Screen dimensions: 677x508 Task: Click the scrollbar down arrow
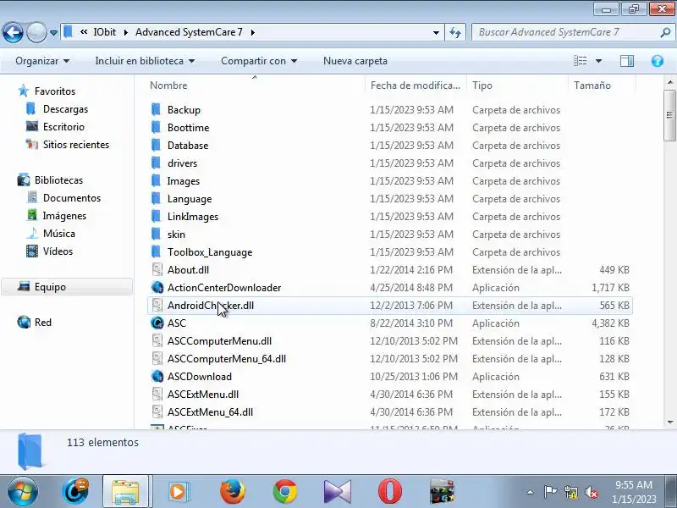click(x=670, y=422)
